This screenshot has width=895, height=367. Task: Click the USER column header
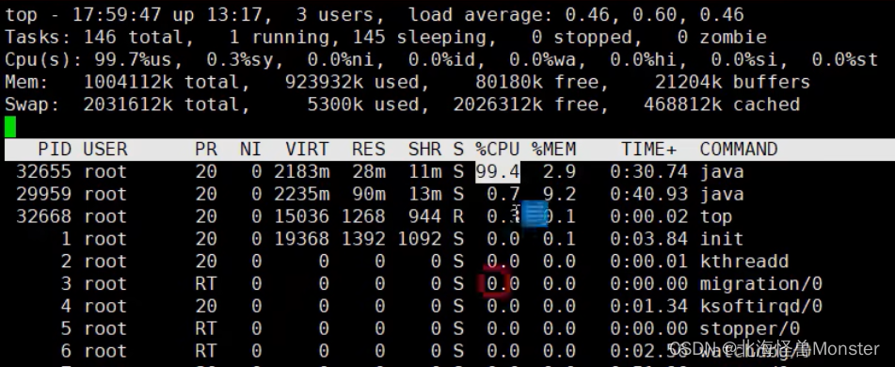[105, 150]
